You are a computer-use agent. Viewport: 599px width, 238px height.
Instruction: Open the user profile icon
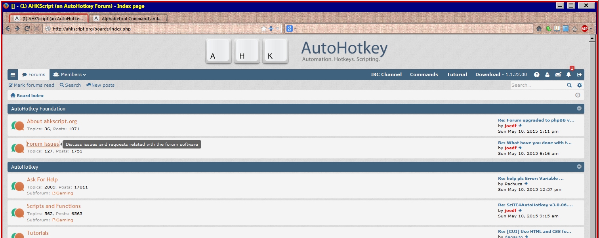pyautogui.click(x=547, y=74)
